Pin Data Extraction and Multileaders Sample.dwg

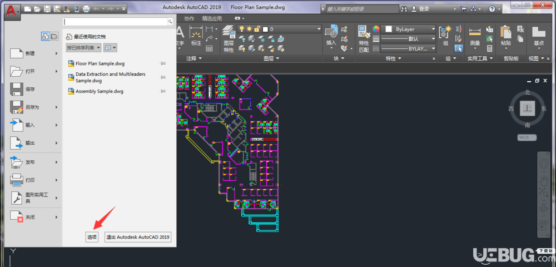(x=163, y=77)
